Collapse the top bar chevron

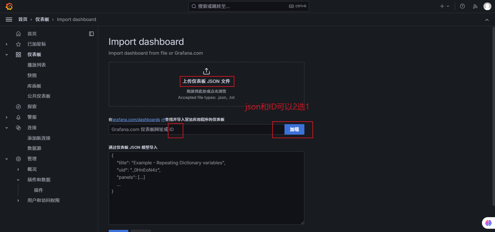(x=487, y=20)
